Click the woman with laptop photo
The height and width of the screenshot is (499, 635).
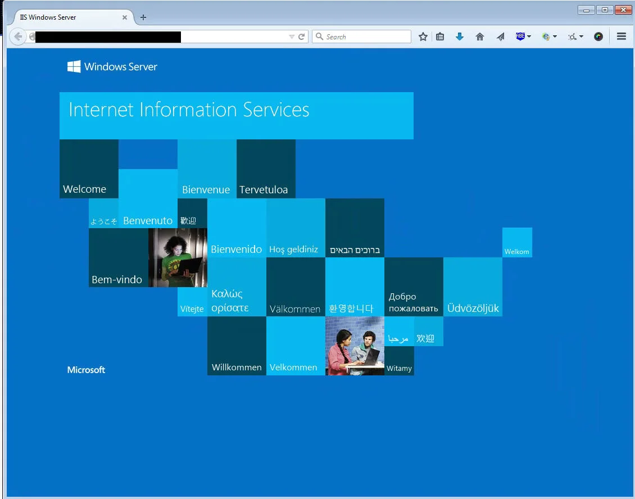point(178,257)
